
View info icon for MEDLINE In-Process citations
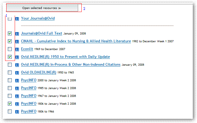point(17,65)
